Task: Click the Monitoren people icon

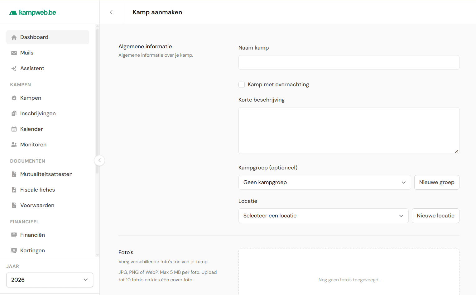Action: [x=14, y=145]
